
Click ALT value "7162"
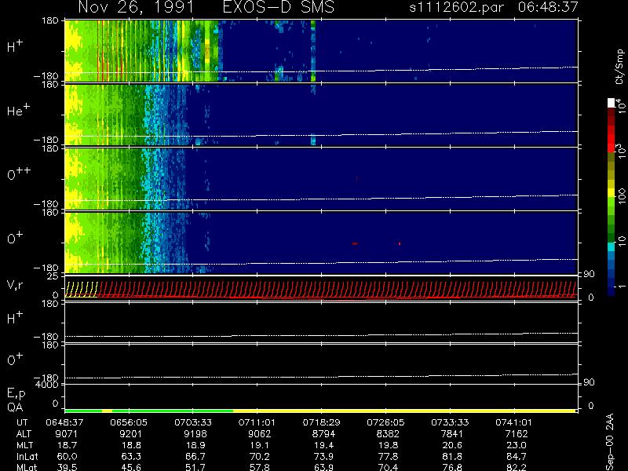point(517,434)
